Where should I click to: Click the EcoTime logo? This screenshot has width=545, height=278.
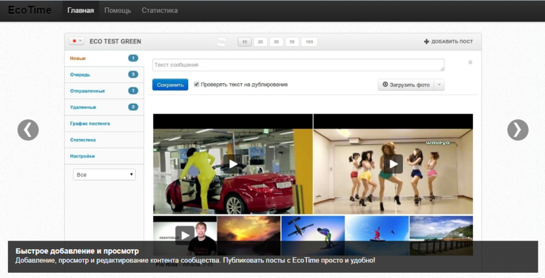[x=29, y=10]
